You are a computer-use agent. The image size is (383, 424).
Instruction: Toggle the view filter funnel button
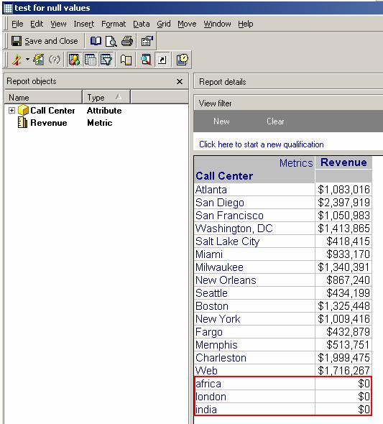coord(106,60)
